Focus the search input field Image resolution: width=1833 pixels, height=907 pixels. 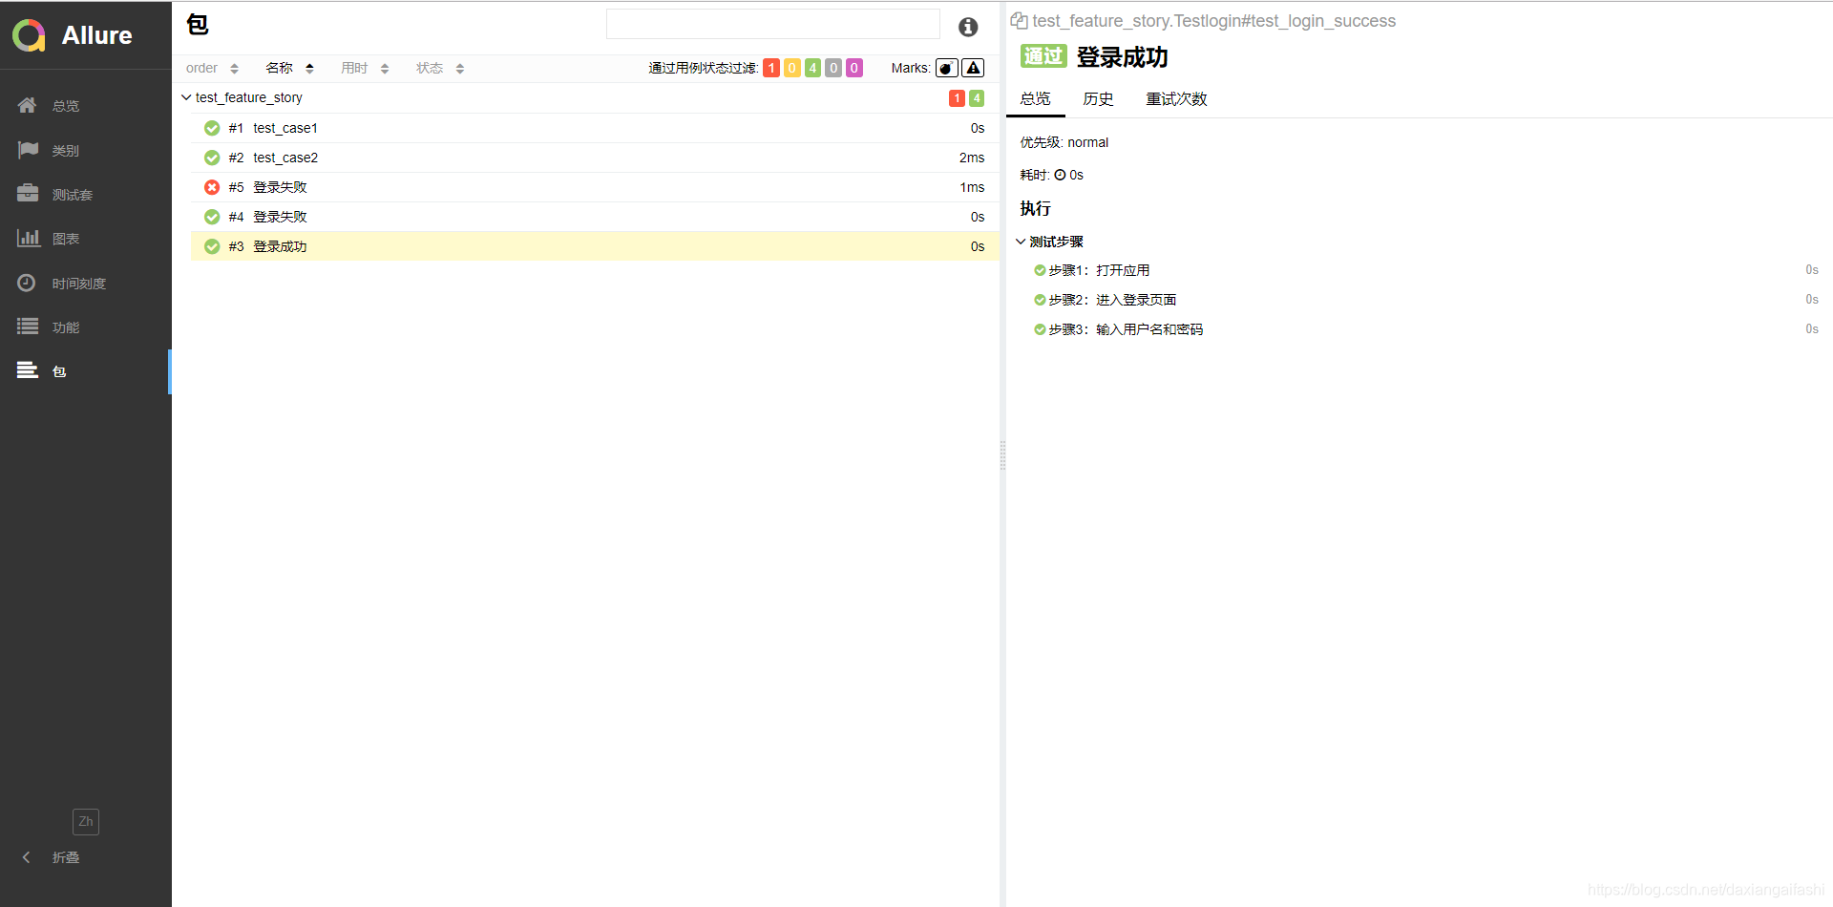coord(773,24)
